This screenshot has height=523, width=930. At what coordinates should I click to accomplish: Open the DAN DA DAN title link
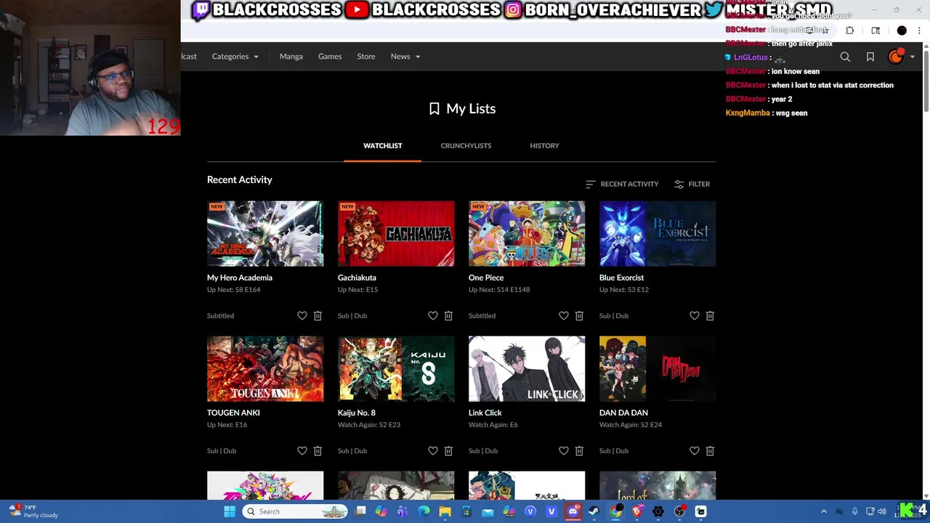[623, 413]
